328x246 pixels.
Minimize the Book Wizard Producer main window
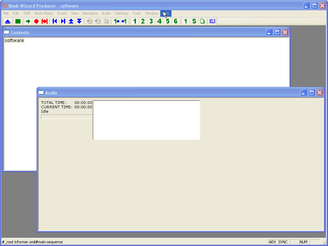(306, 6)
